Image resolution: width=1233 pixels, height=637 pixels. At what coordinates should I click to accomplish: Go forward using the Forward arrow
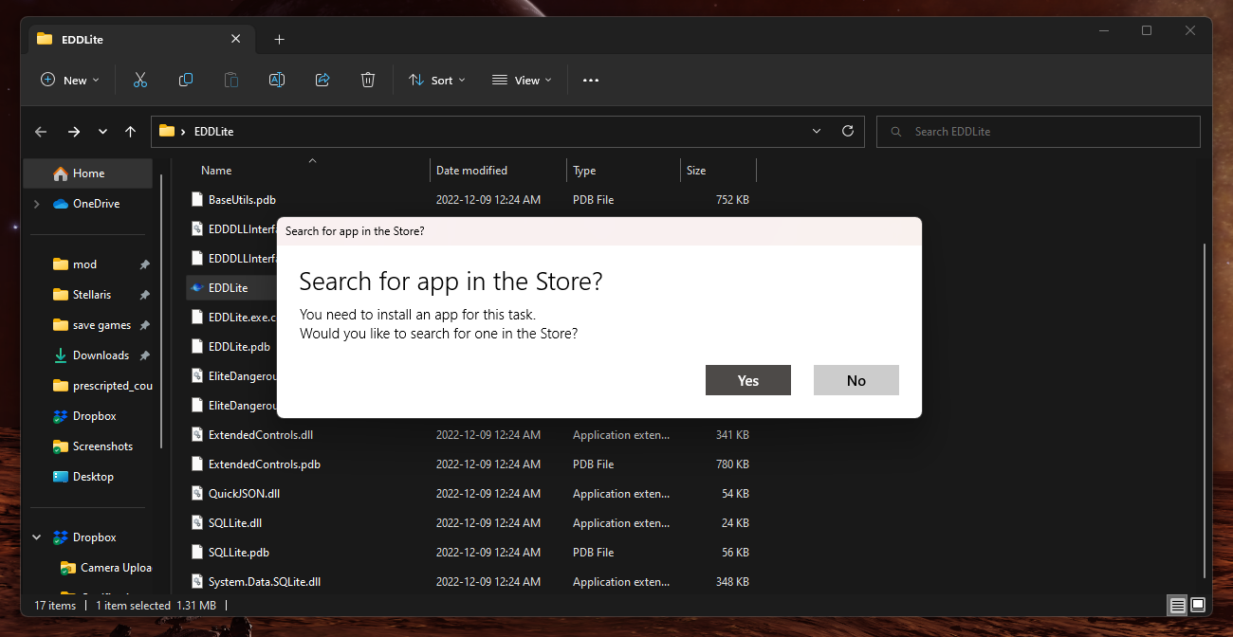73,132
